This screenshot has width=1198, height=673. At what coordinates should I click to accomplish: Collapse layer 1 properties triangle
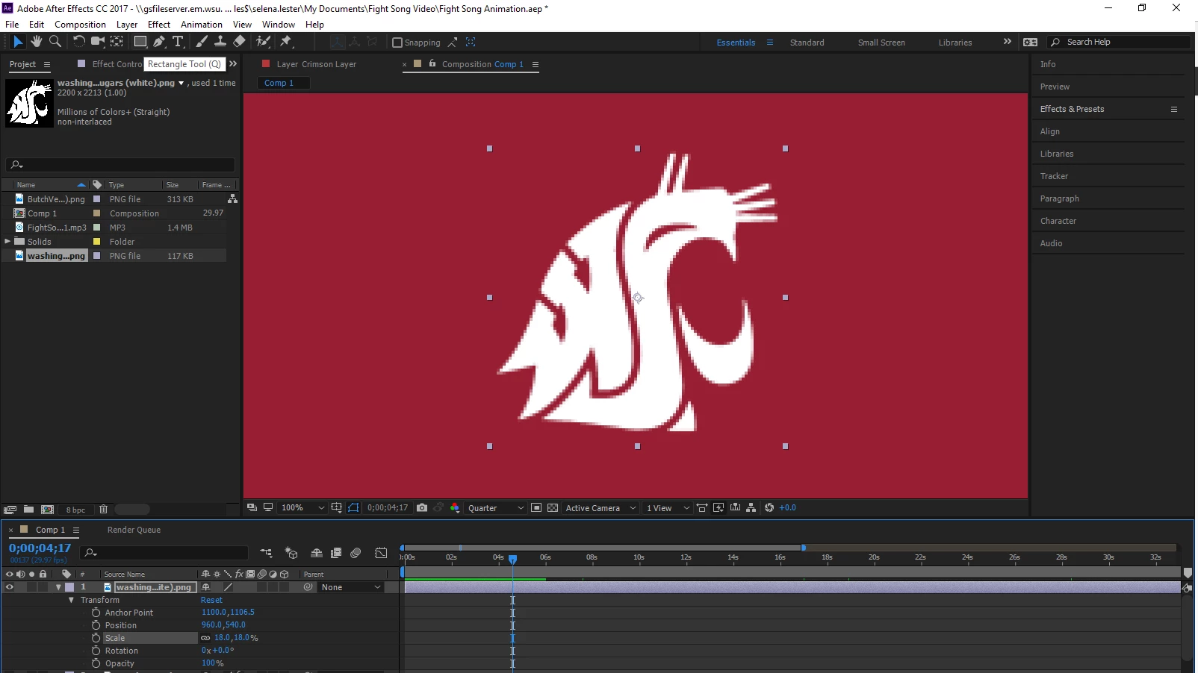(x=58, y=587)
